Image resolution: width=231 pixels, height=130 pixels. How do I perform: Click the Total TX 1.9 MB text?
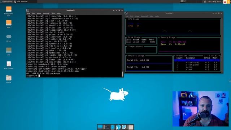[138, 67]
